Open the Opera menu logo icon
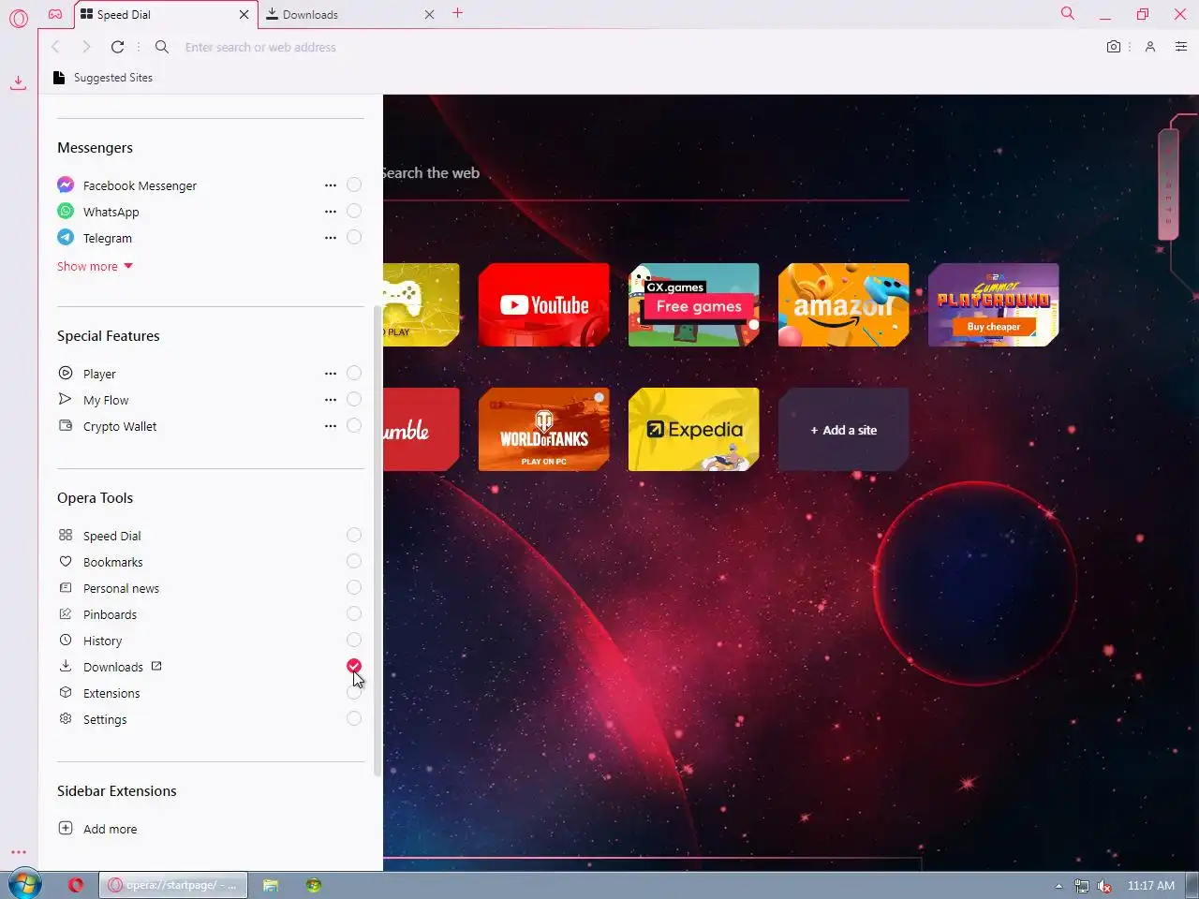 point(18,18)
